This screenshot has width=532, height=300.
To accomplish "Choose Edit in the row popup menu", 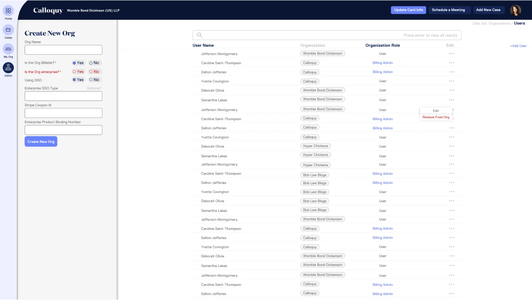I will point(435,111).
